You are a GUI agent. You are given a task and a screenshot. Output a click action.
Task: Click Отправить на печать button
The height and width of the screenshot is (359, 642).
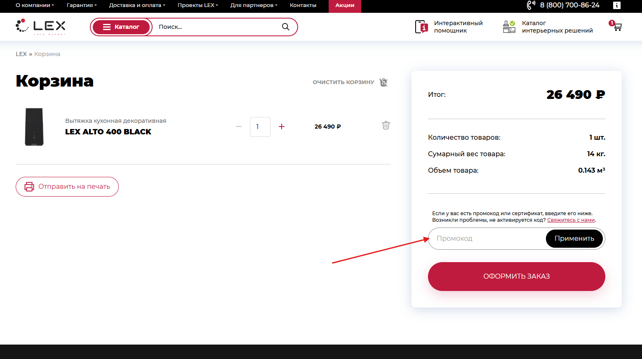pos(67,187)
